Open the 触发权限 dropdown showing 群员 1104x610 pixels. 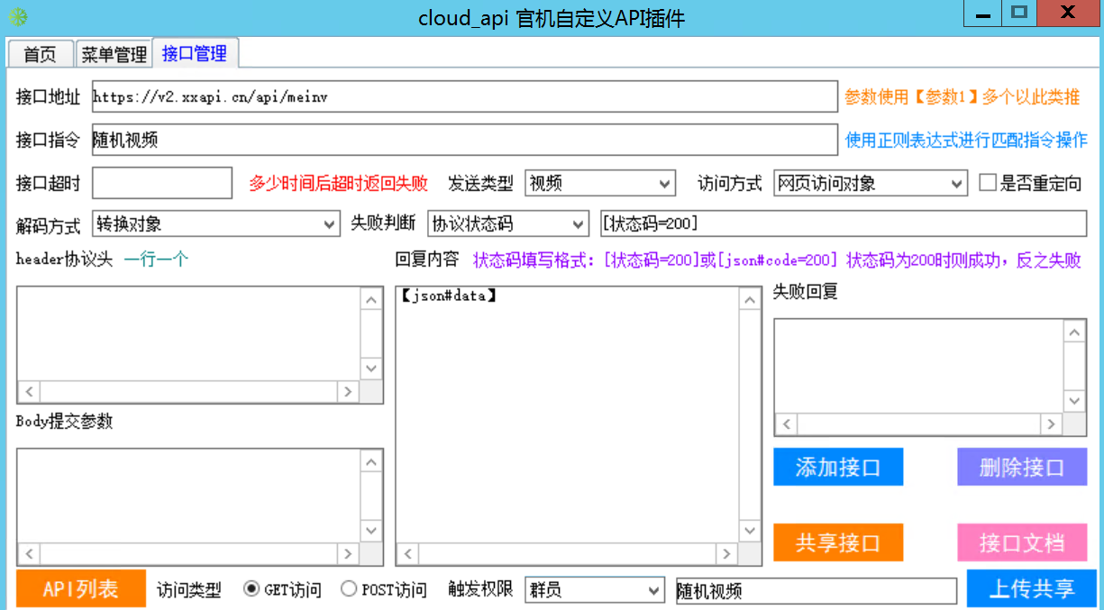tap(595, 590)
